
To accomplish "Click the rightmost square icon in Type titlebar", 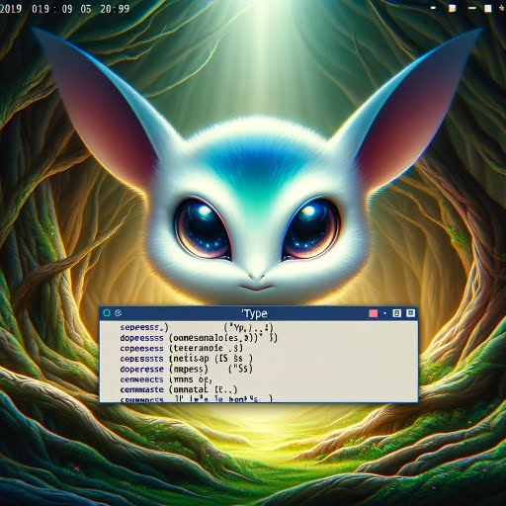I will coord(410,313).
